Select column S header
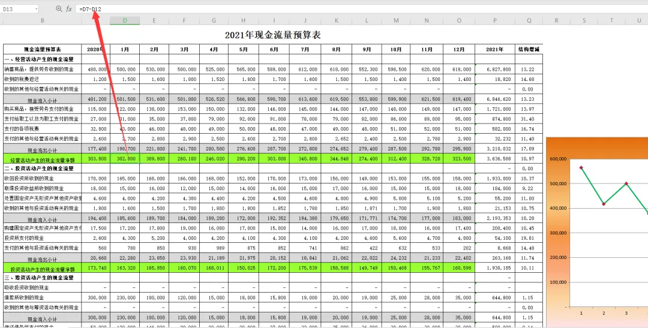Screen dimensions: 648x328 click(584, 20)
